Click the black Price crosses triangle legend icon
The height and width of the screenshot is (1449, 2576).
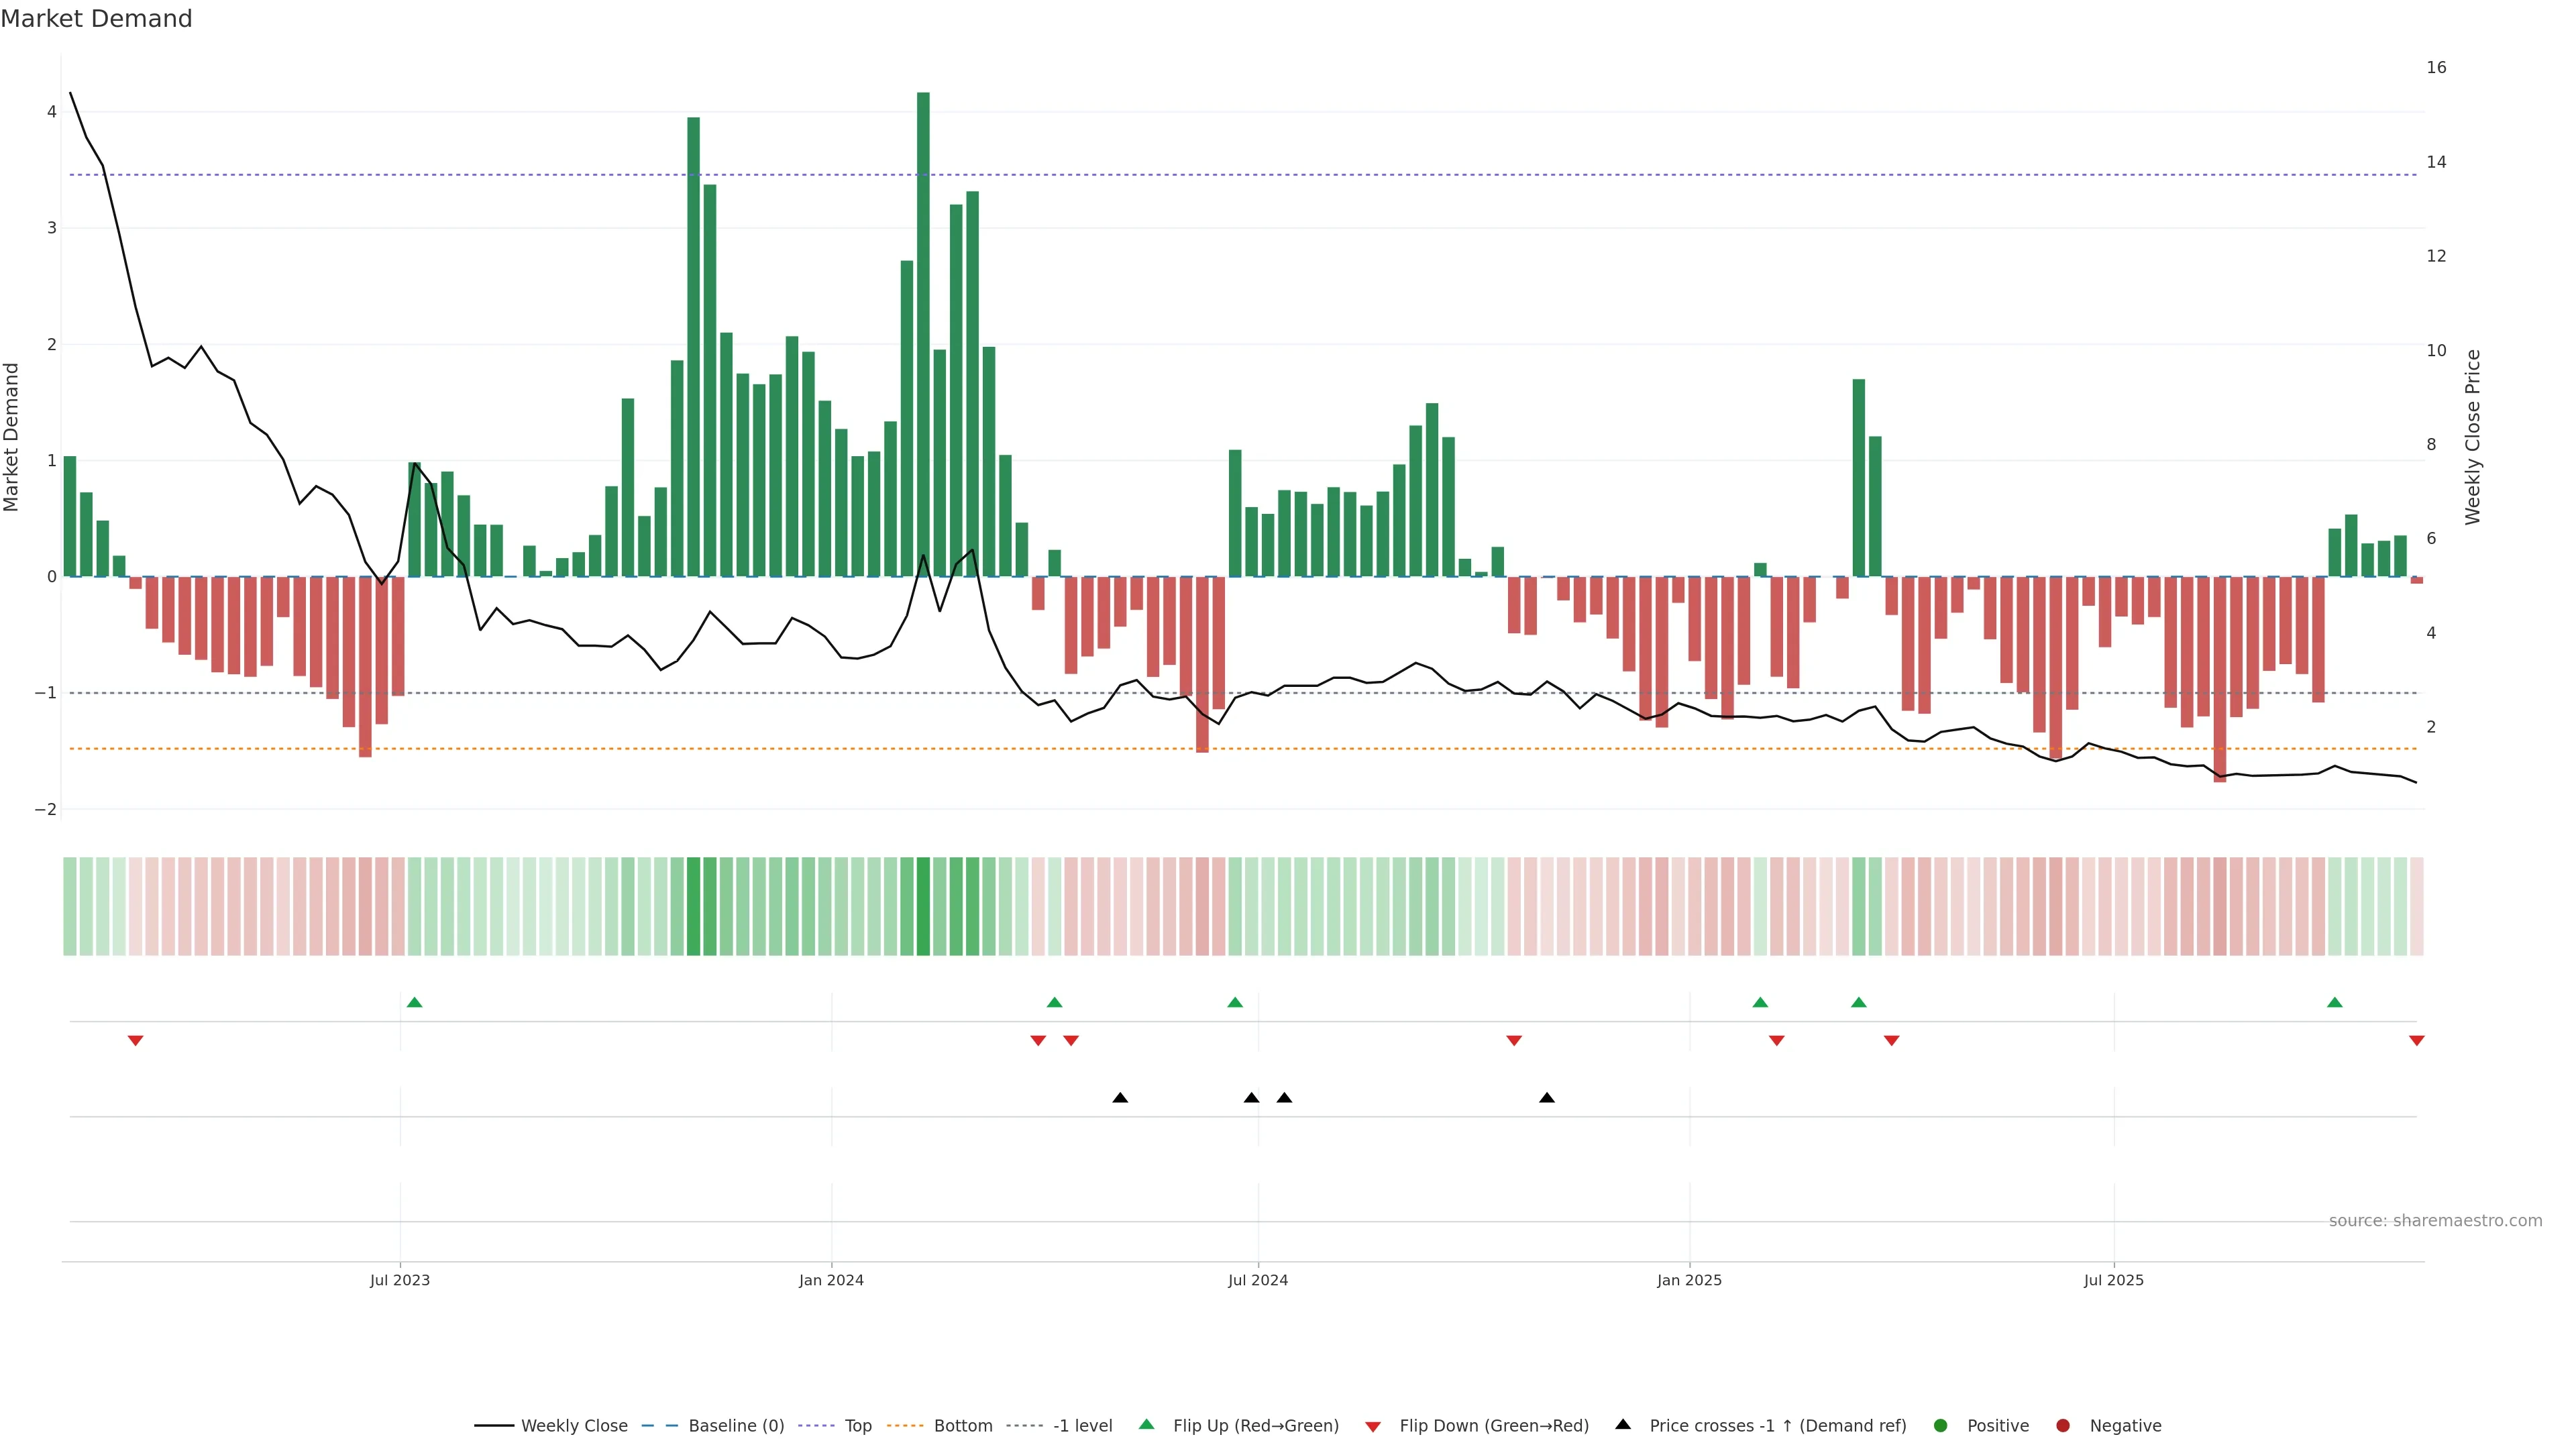pyautogui.click(x=1622, y=1424)
